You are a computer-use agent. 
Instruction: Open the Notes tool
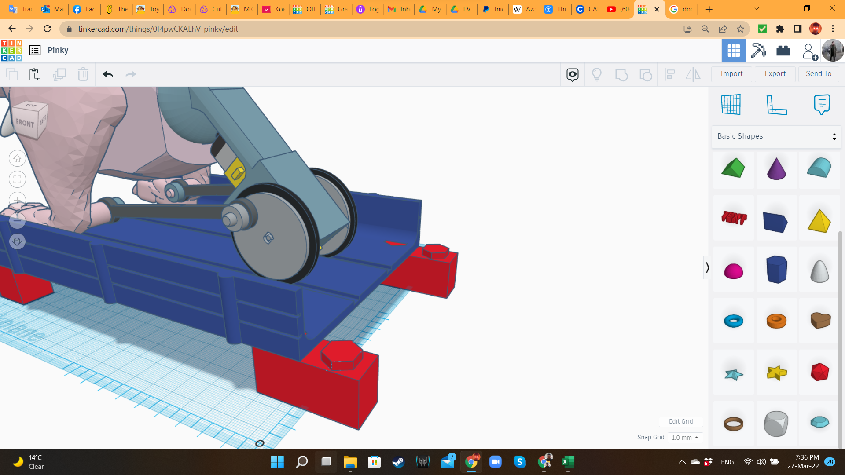pos(822,105)
